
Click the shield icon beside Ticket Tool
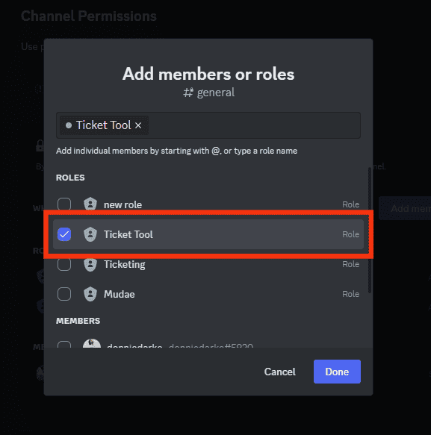point(90,234)
